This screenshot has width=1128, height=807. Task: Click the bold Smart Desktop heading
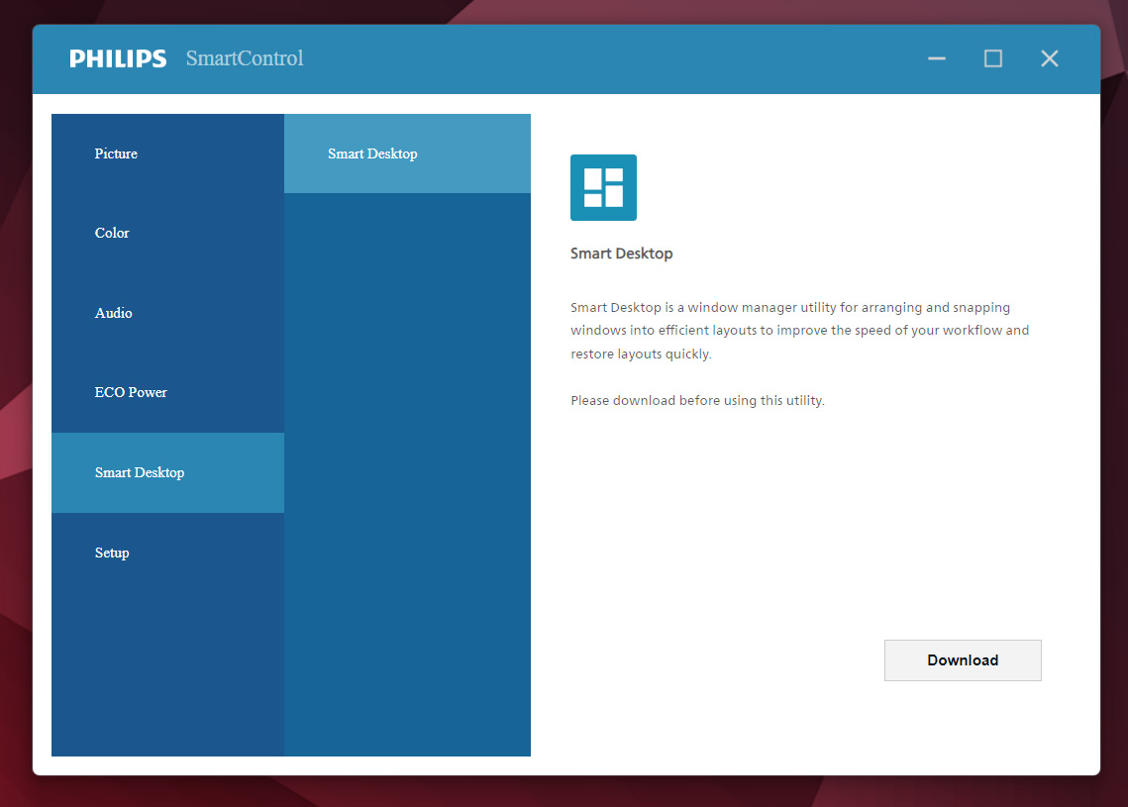[x=621, y=253]
